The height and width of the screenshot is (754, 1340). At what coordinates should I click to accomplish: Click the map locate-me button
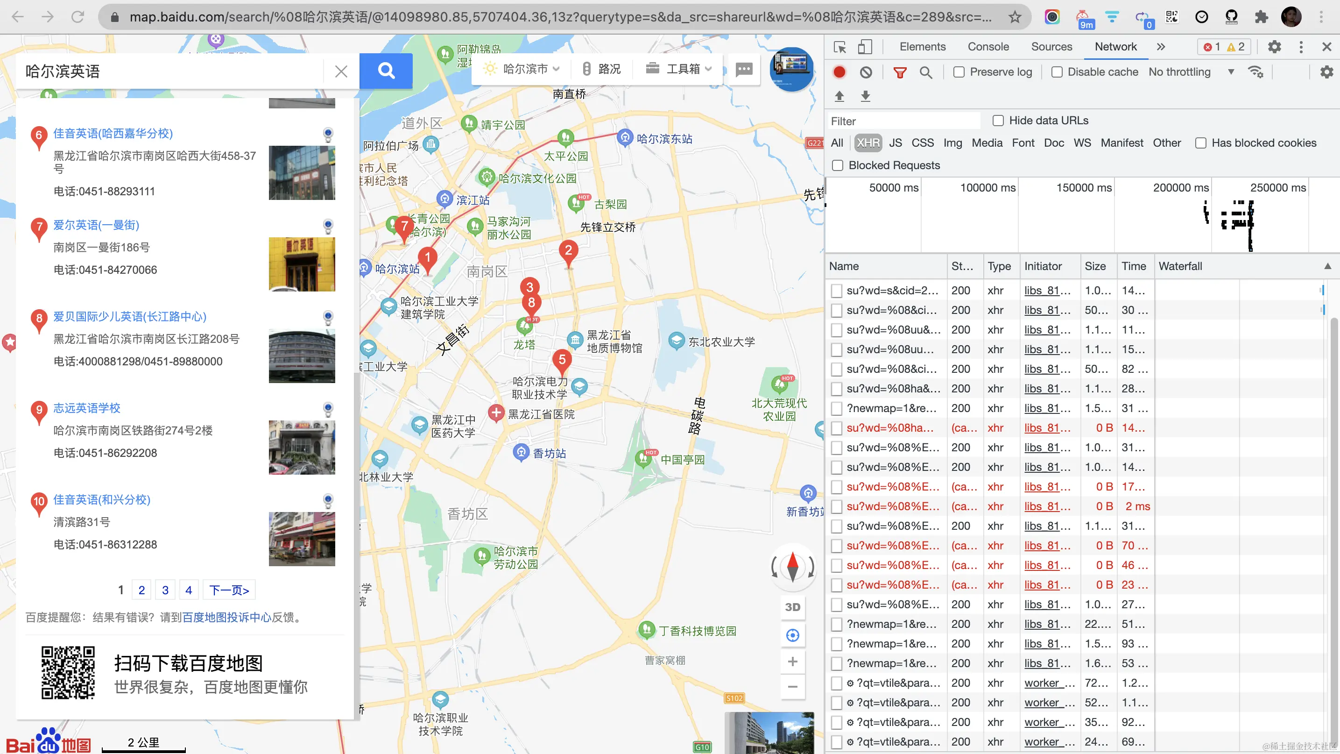tap(792, 635)
